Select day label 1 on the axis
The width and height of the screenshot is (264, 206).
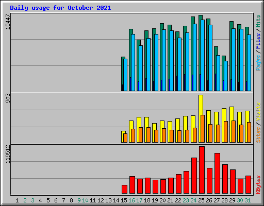(17, 200)
